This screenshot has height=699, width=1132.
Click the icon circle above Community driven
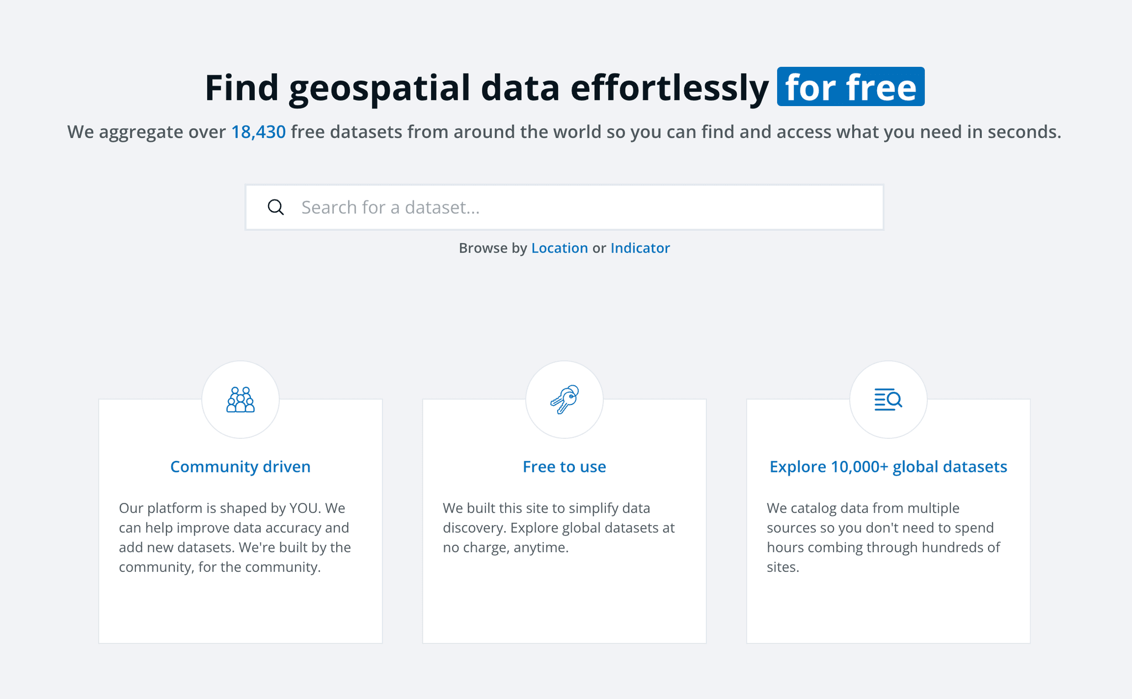pyautogui.click(x=240, y=401)
